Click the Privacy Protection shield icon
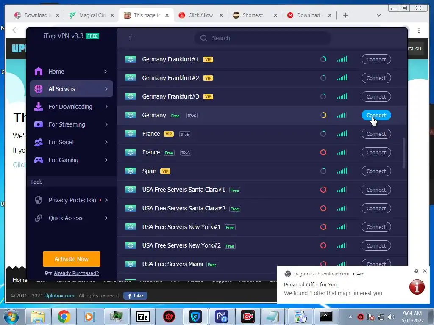 [39, 200]
